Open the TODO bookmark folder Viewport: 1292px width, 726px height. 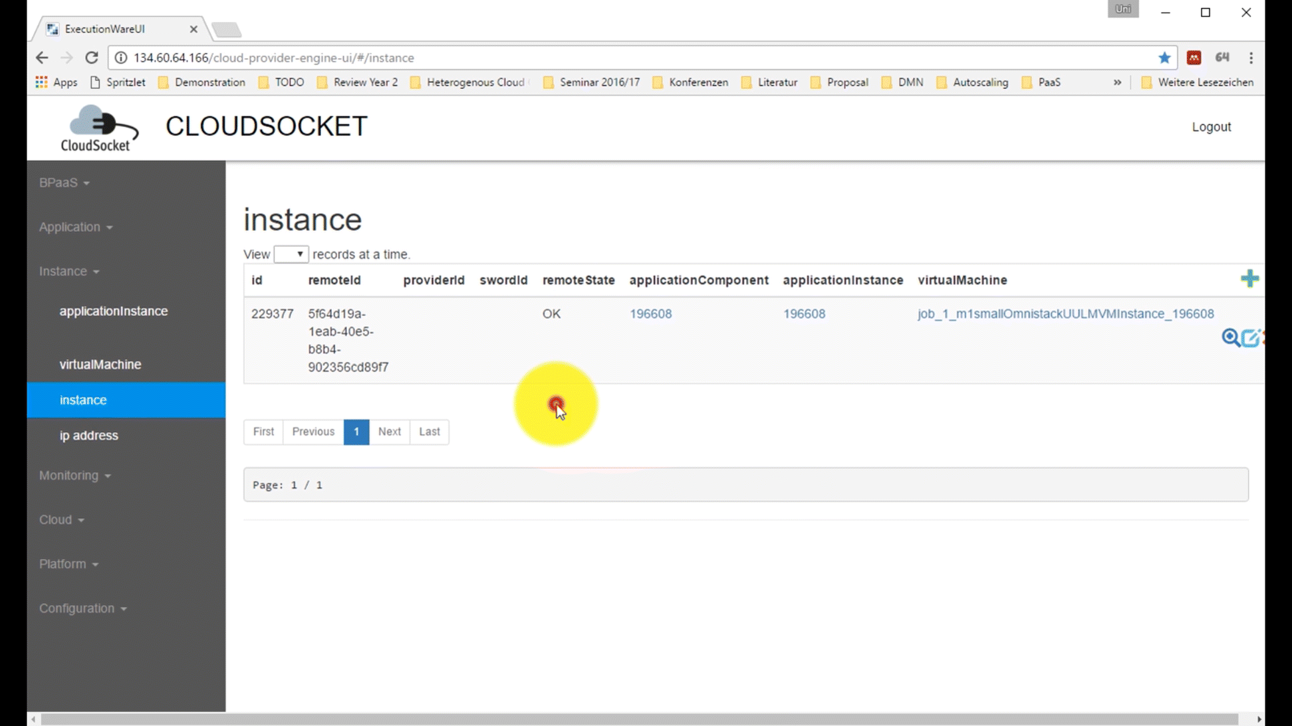coord(281,82)
